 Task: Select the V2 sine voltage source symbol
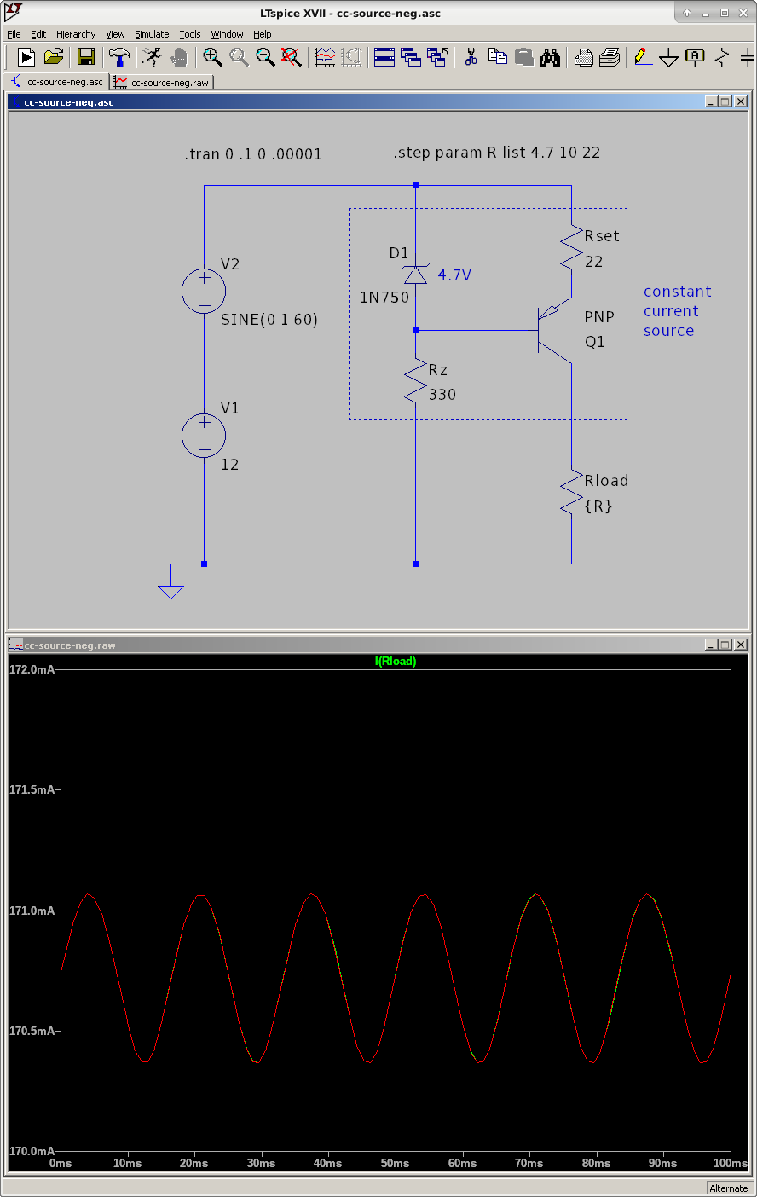(x=204, y=291)
